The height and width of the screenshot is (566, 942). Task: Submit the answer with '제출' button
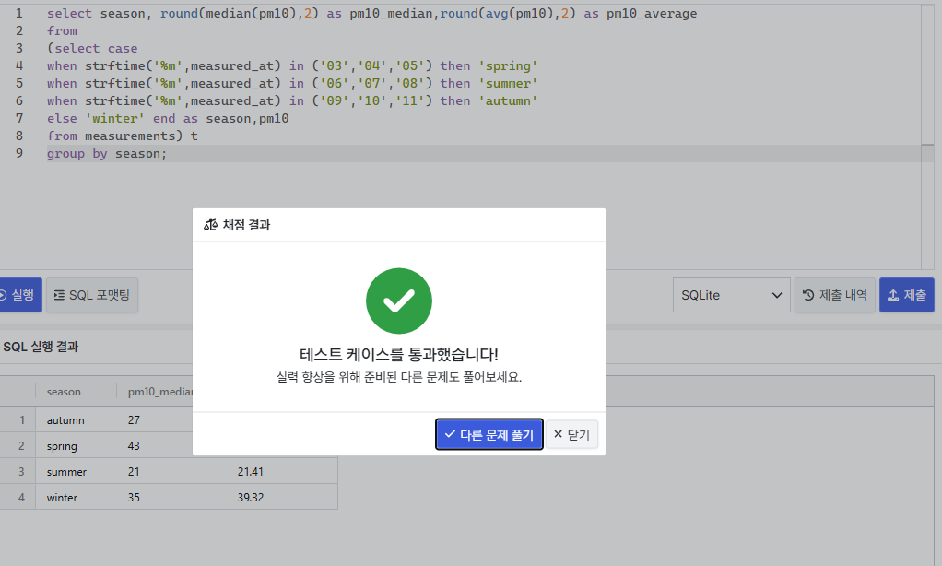click(907, 295)
